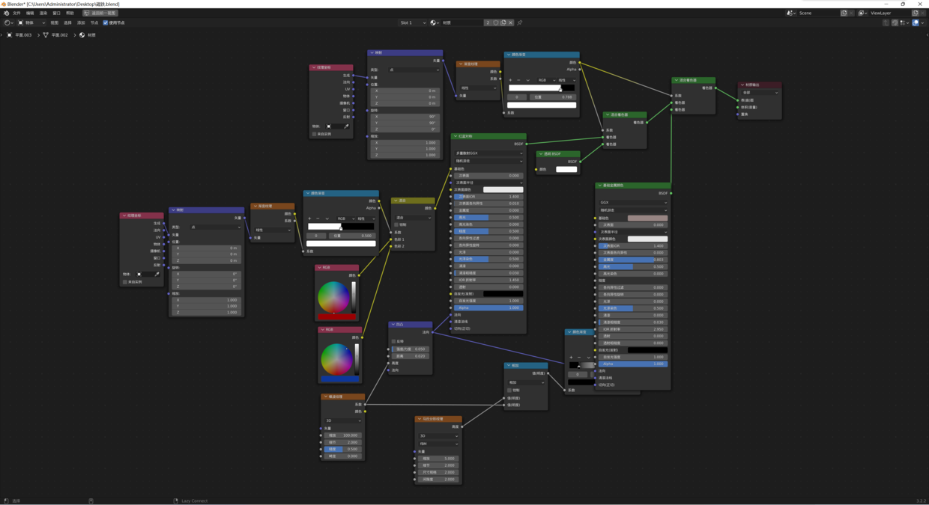The height and width of the screenshot is (505, 929).
Task: Open the overlays dropdown arrow
Action: click(x=923, y=22)
